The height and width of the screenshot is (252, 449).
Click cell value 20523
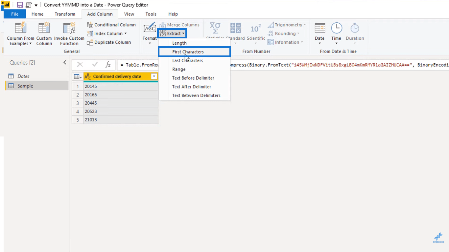coord(121,111)
